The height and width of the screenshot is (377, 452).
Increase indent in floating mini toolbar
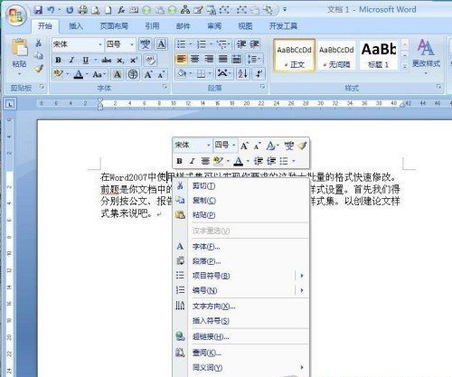[x=271, y=161]
